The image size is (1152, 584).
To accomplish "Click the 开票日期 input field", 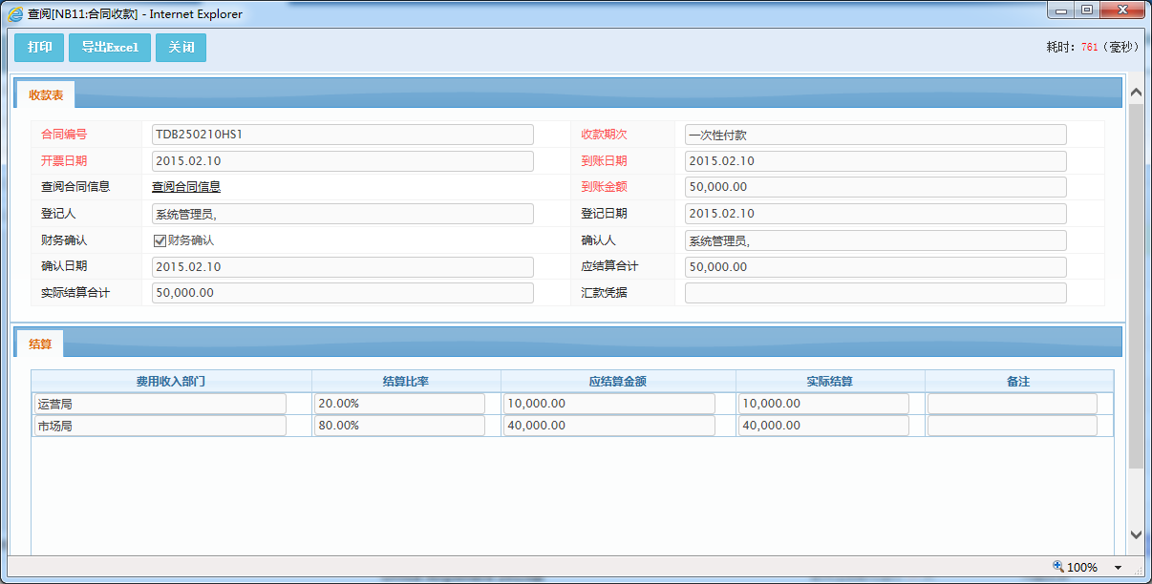I will [343, 161].
